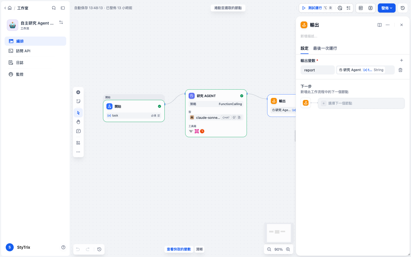The image size is (411, 257).
Task: Open the documentation book icon in panel
Action: coord(380,25)
